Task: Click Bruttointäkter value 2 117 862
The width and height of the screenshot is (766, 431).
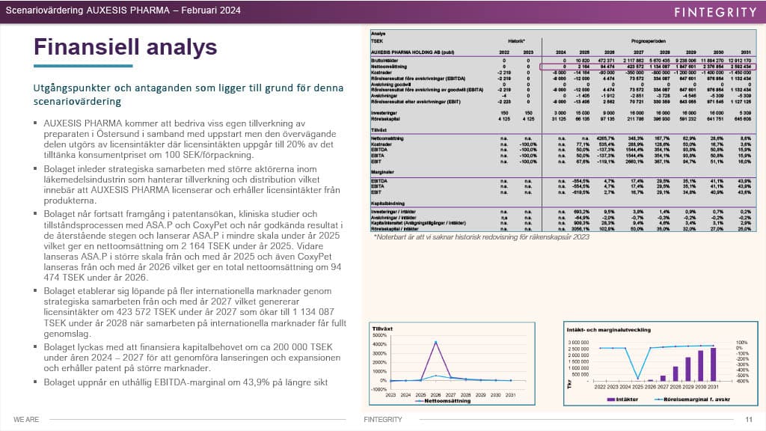Action: pyautogui.click(x=633, y=61)
